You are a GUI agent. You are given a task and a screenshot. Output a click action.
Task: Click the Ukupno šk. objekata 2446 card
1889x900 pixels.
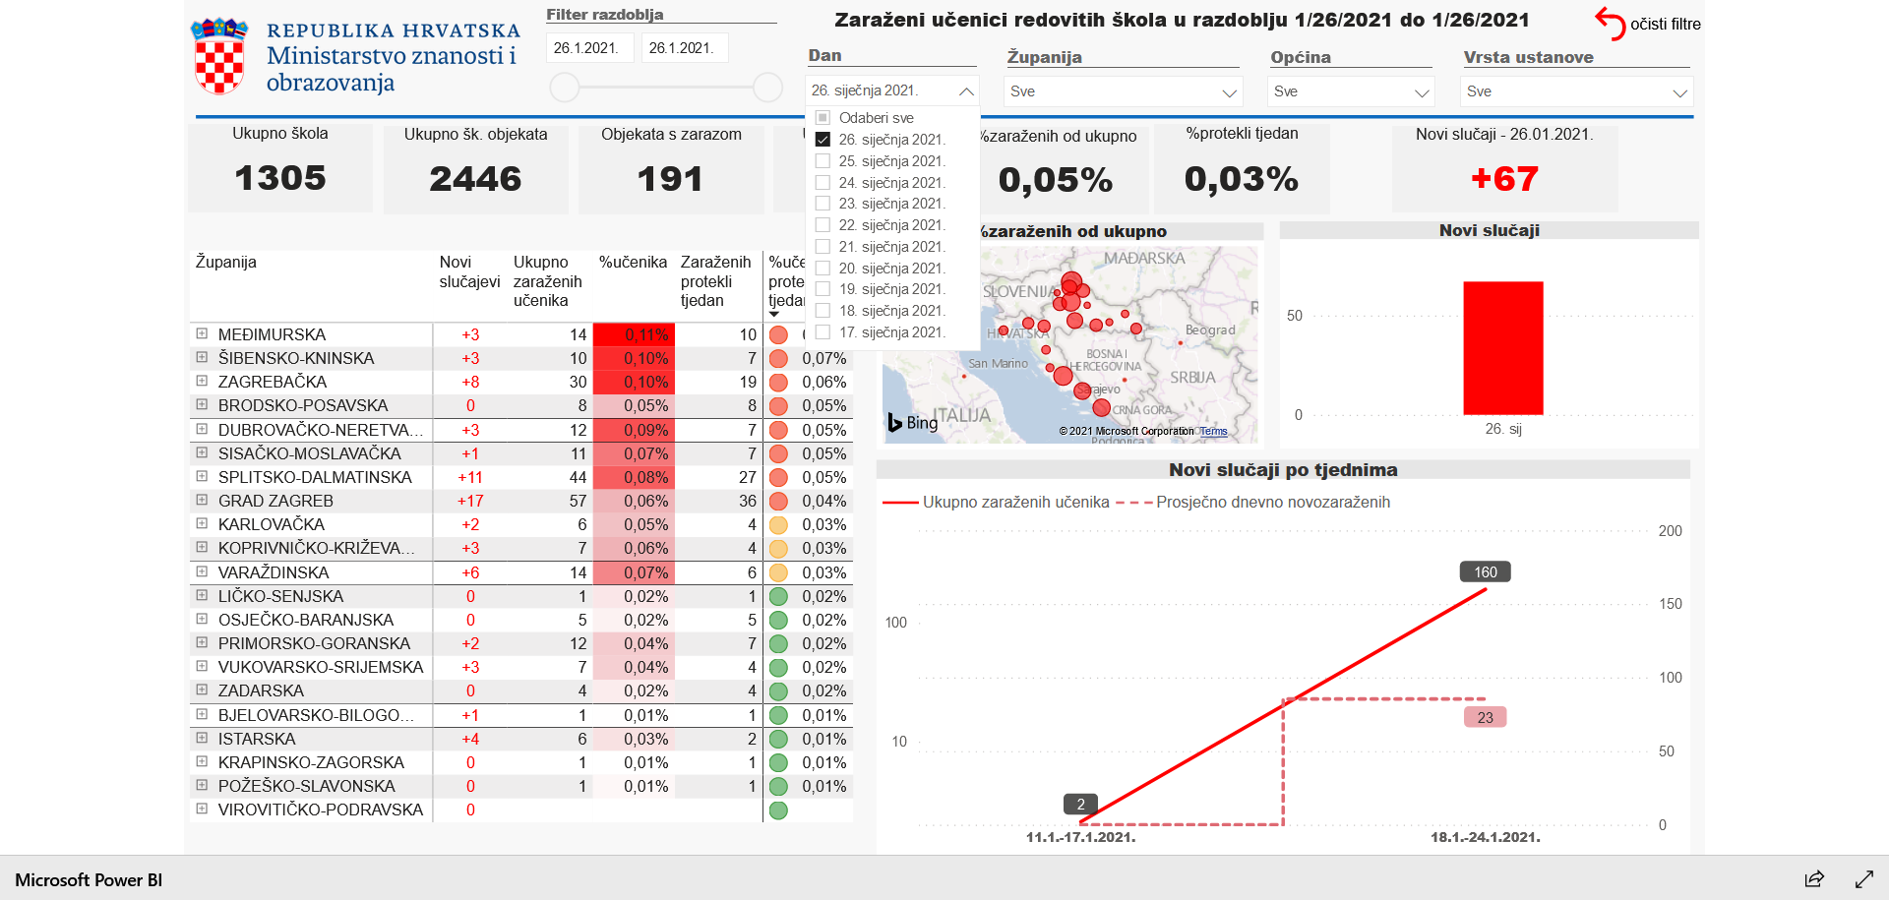(x=475, y=167)
